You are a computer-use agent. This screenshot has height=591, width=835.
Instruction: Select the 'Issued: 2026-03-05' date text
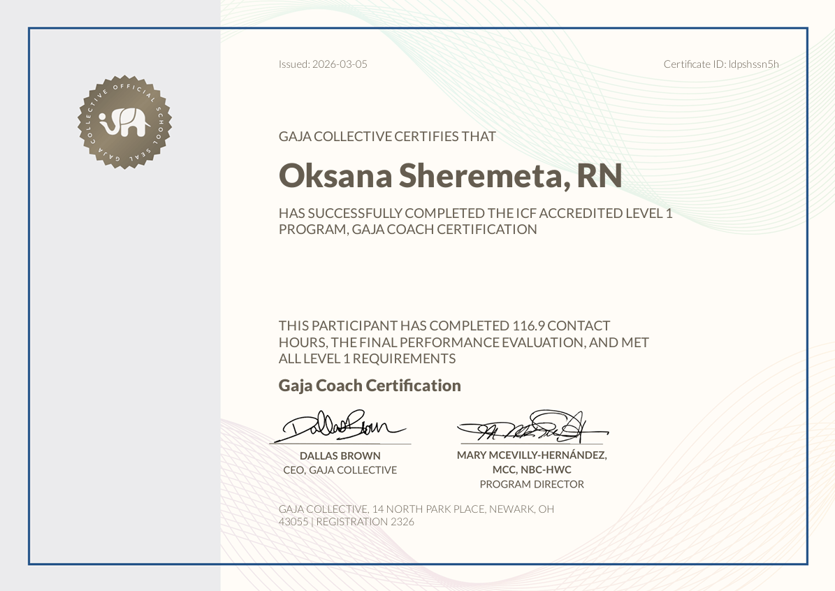[x=323, y=64]
